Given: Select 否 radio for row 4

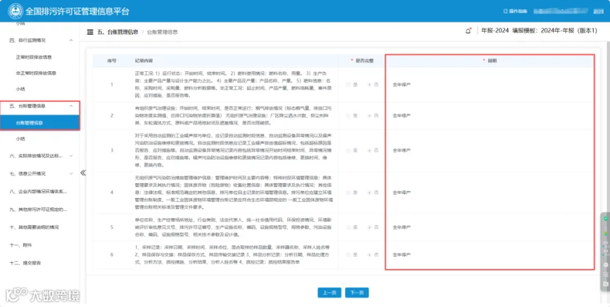Looking at the screenshot, I should click(x=369, y=192).
